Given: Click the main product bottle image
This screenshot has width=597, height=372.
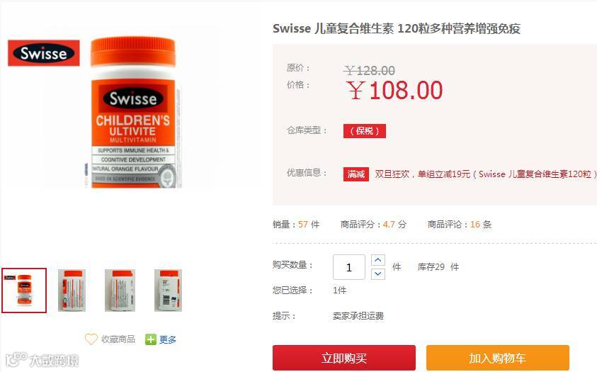Looking at the screenshot, I should tap(133, 113).
